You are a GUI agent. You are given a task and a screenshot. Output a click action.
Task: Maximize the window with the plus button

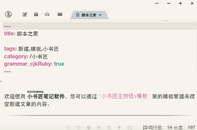[181, 3]
